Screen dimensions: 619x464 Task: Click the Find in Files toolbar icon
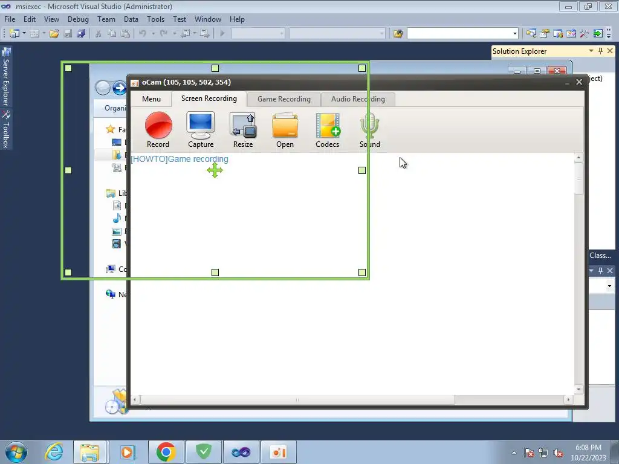point(398,34)
